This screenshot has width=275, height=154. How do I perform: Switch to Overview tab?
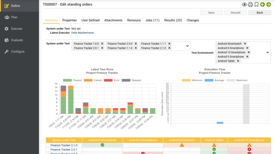(51, 20)
